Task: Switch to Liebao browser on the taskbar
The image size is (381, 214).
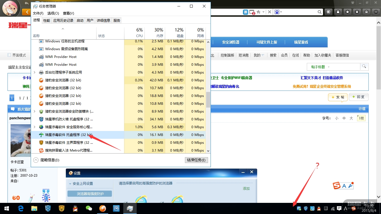Action: pos(103,208)
